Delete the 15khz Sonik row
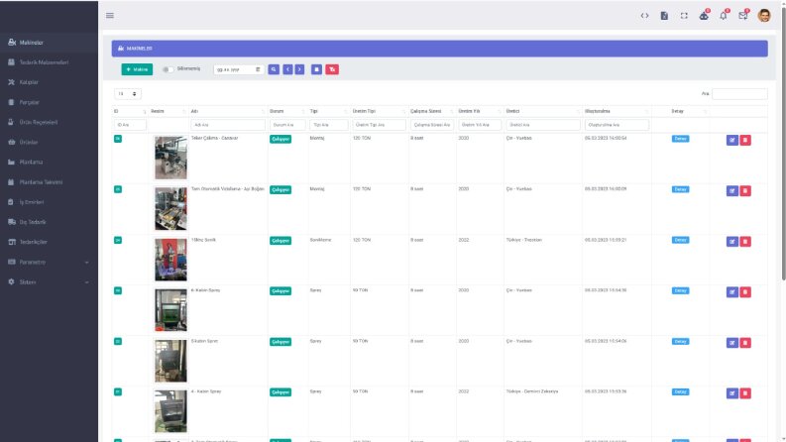 (745, 241)
